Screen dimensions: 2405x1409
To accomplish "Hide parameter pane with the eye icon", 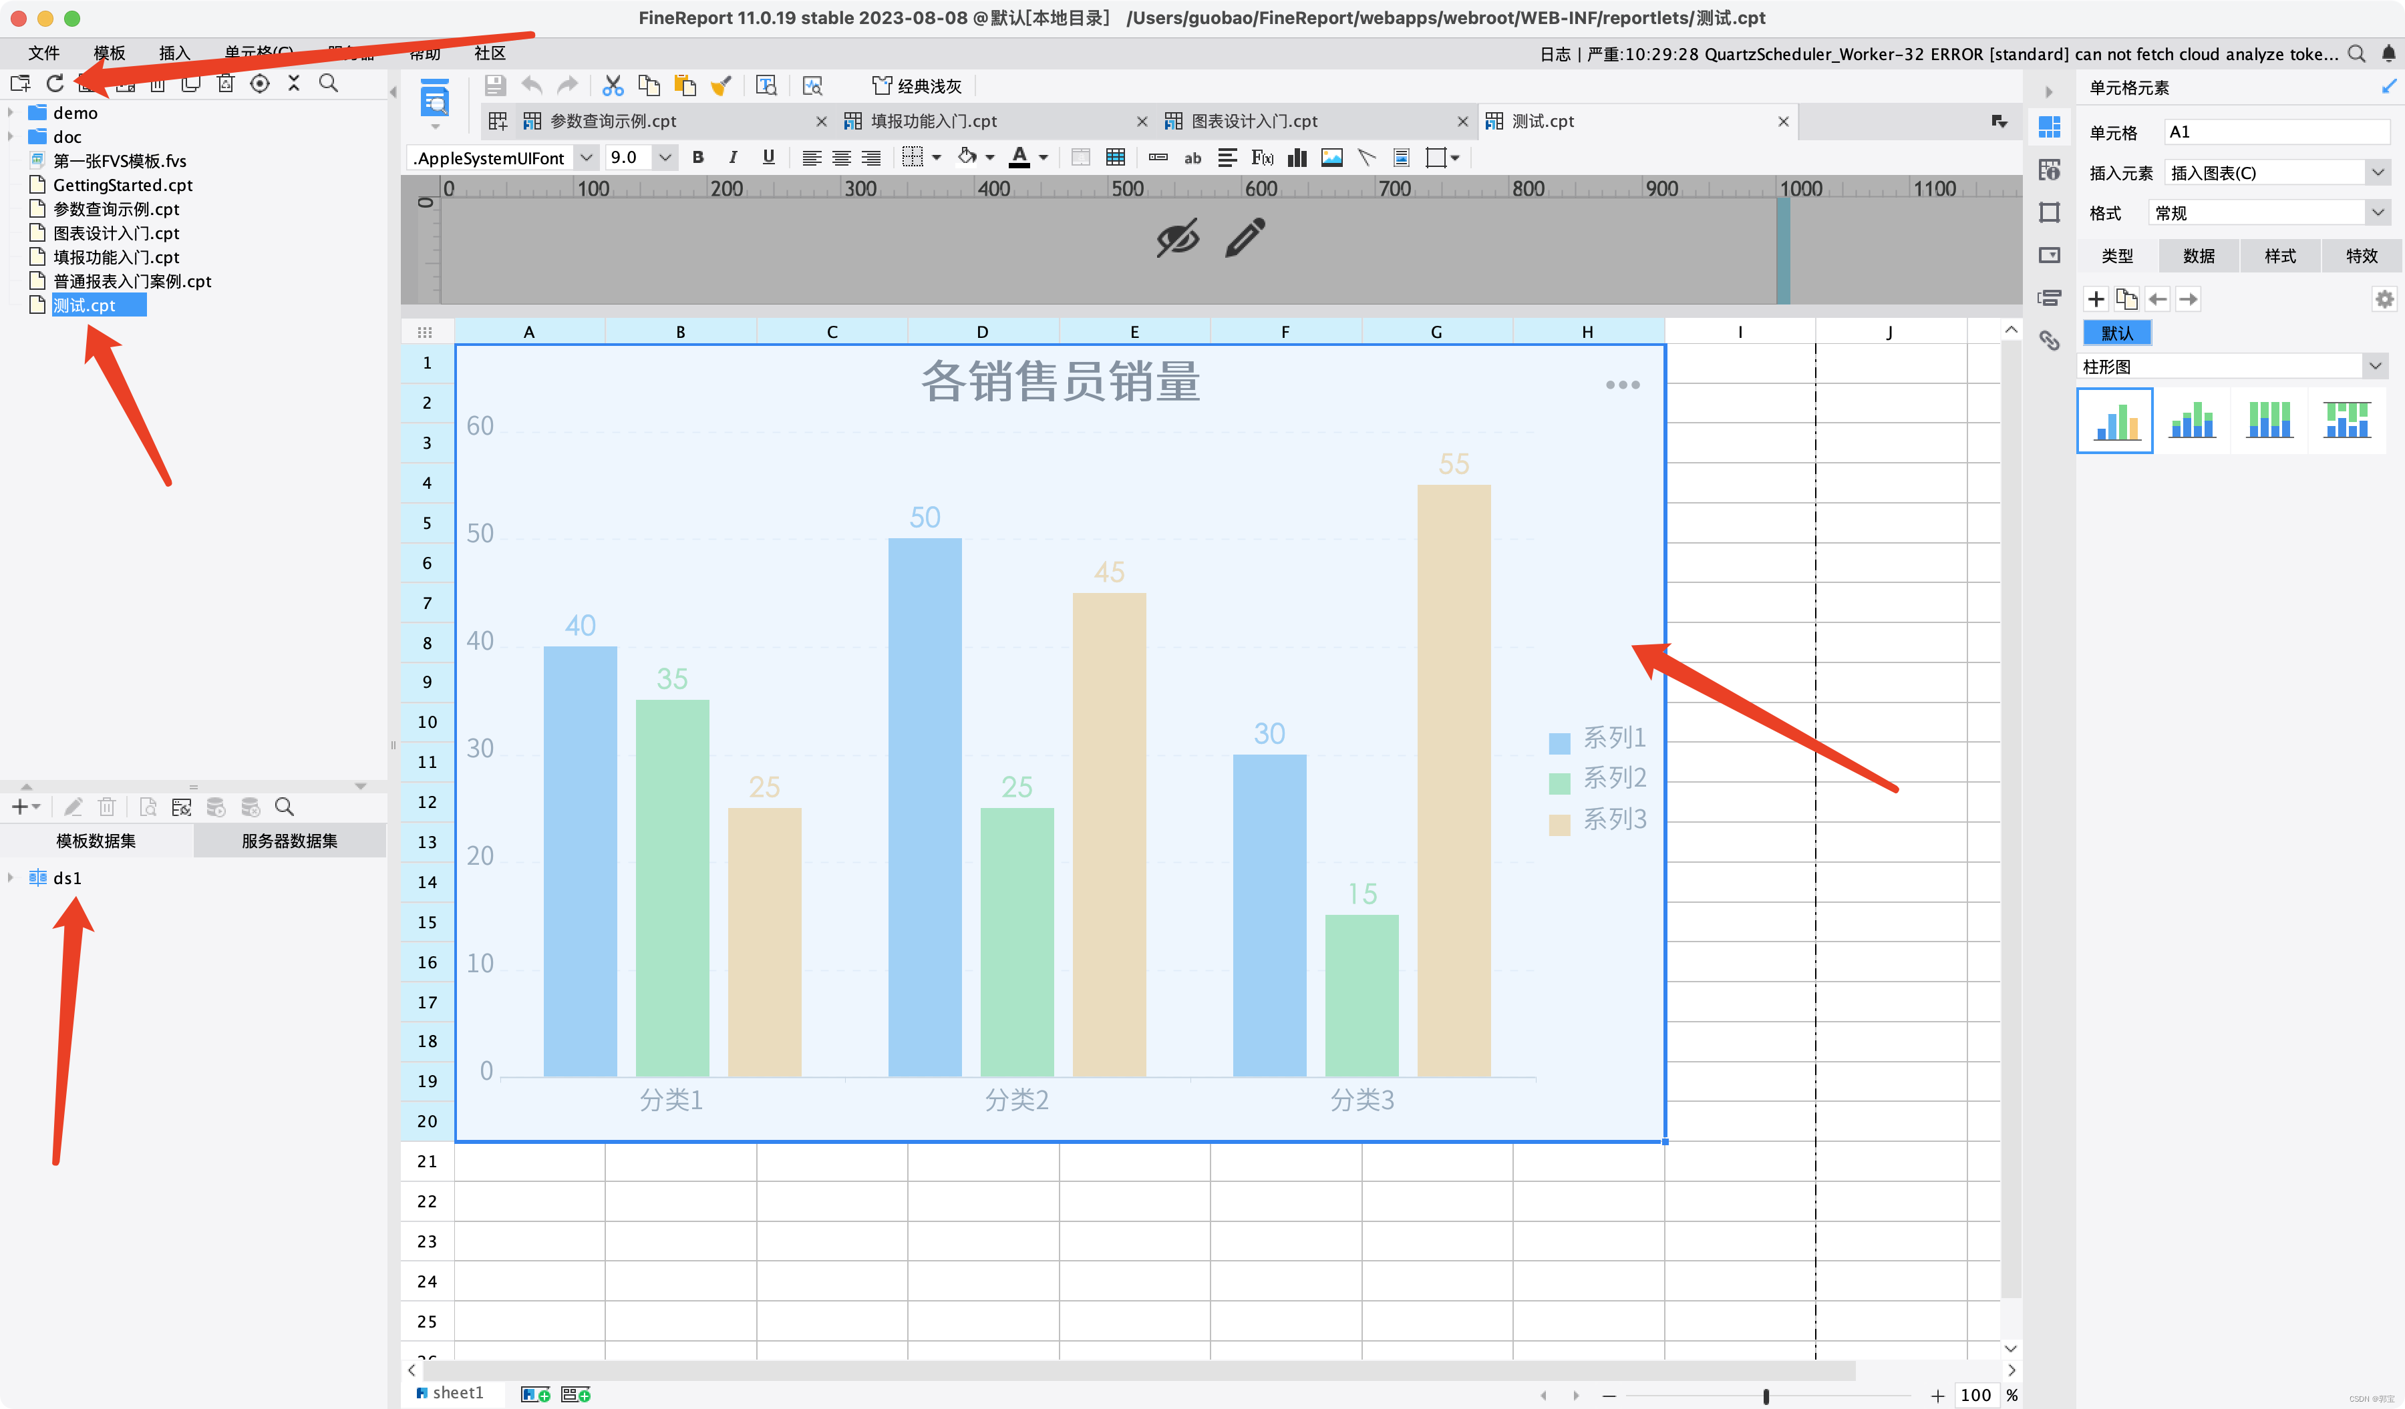I will pos(1176,238).
